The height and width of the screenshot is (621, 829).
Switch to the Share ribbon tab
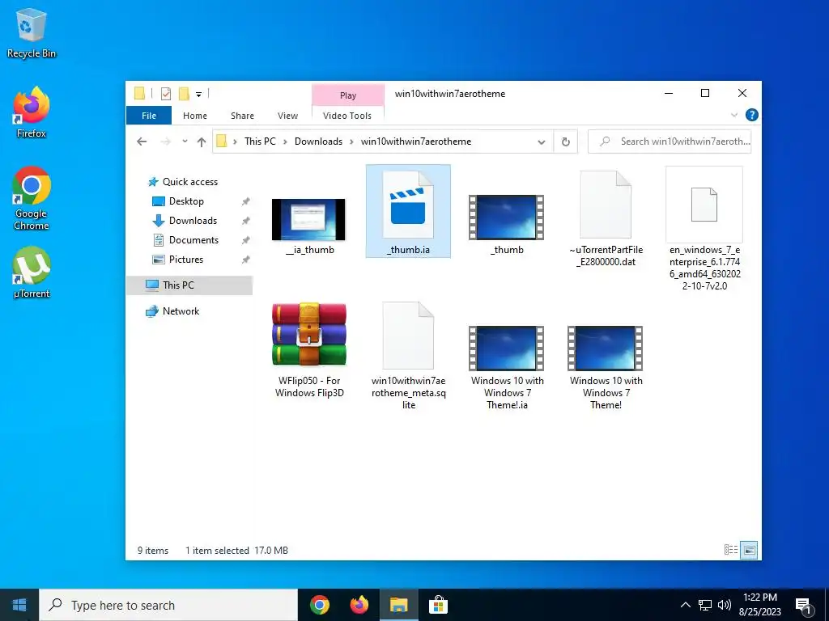[242, 115]
